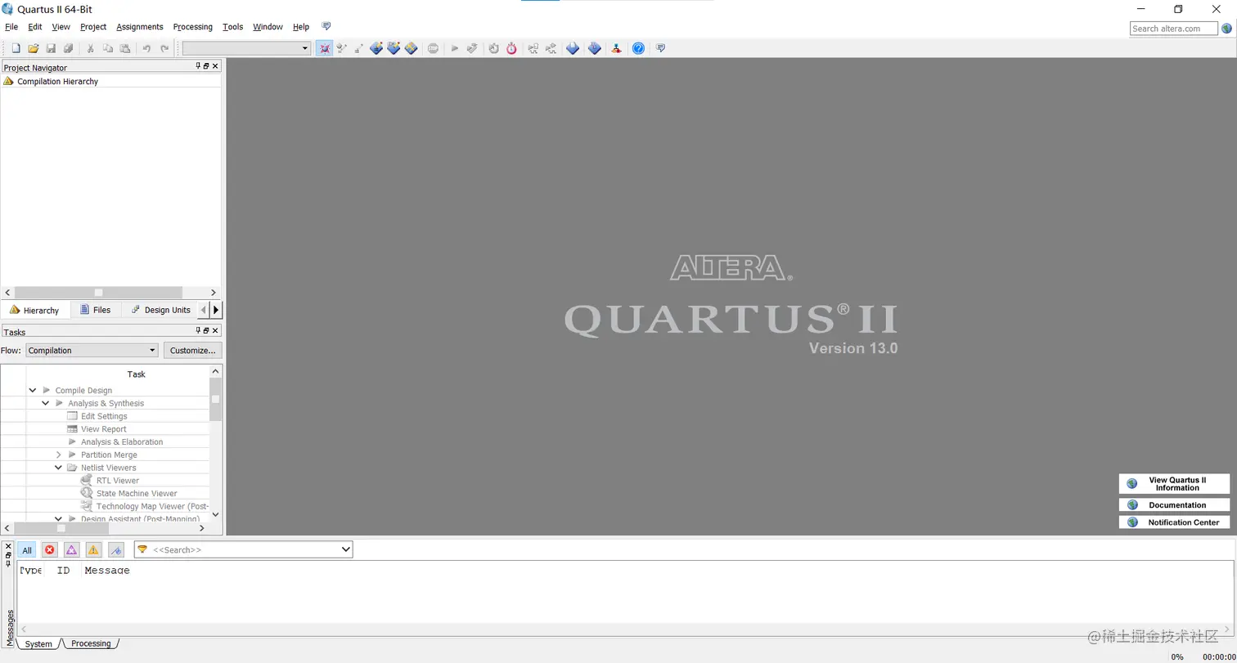Click the Redo arrow icon
The image size is (1237, 663).
coord(164,48)
